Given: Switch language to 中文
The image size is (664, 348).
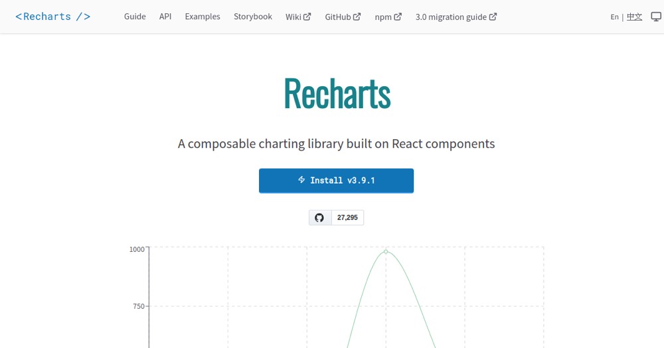Looking at the screenshot, I should pyautogui.click(x=634, y=17).
